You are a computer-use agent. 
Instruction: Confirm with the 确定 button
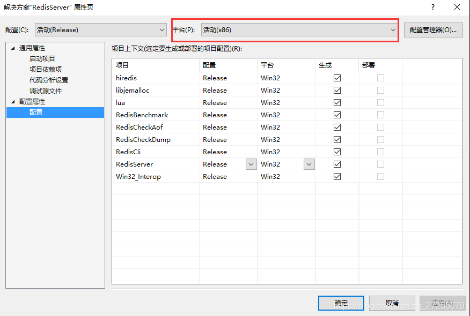click(341, 303)
